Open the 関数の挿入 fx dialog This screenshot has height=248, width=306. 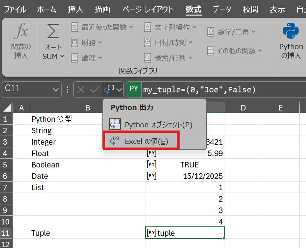tap(21, 41)
